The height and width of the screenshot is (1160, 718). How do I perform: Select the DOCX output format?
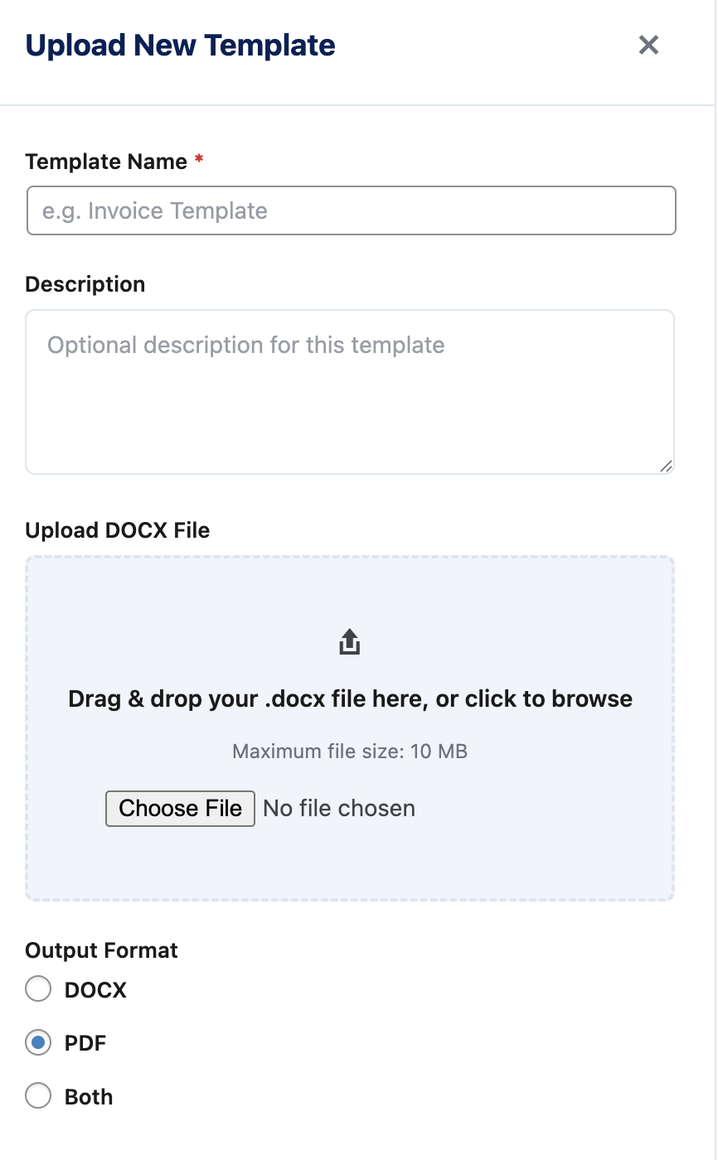(x=37, y=988)
